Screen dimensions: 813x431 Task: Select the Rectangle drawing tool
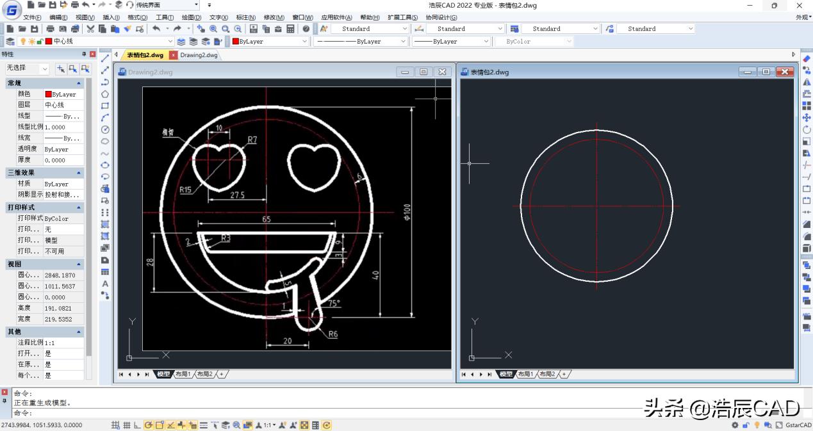tap(104, 105)
